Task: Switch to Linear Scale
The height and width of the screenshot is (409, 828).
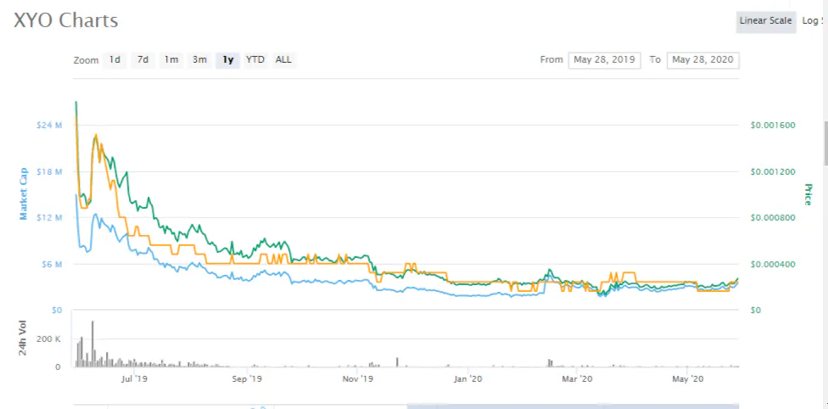Action: pos(766,21)
